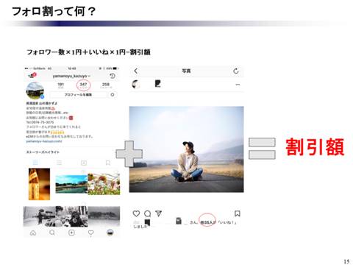
Task: Open the post author's round avatar
Action: (x=136, y=85)
